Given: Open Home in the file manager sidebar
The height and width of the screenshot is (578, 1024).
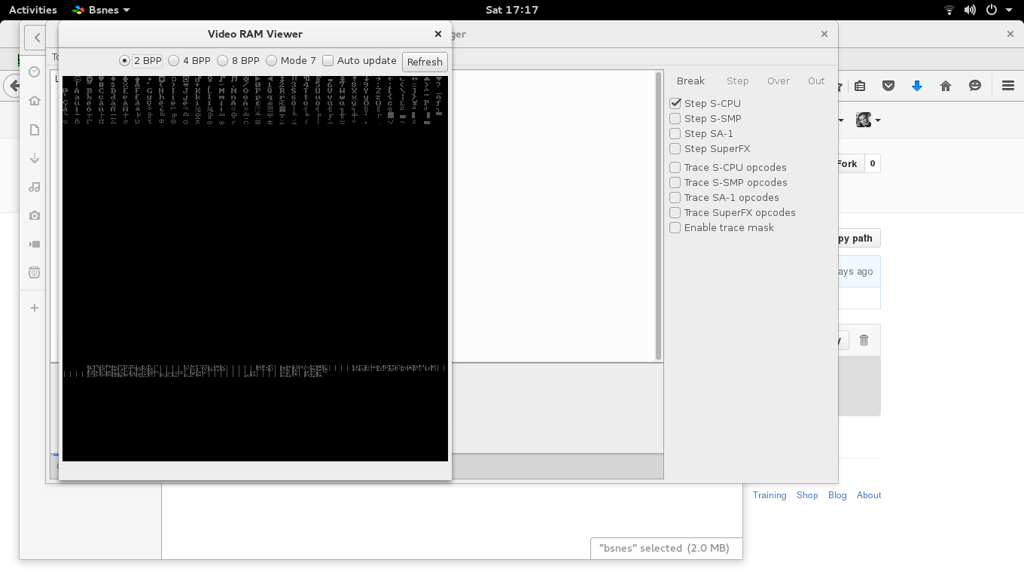Looking at the screenshot, I should [x=35, y=101].
